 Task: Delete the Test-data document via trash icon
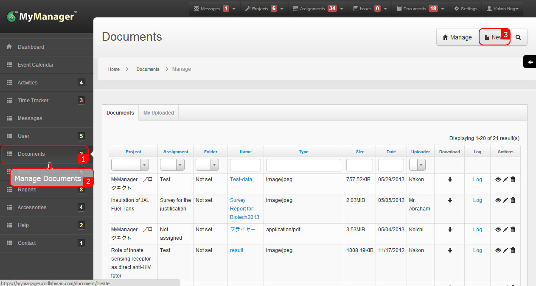(513, 179)
